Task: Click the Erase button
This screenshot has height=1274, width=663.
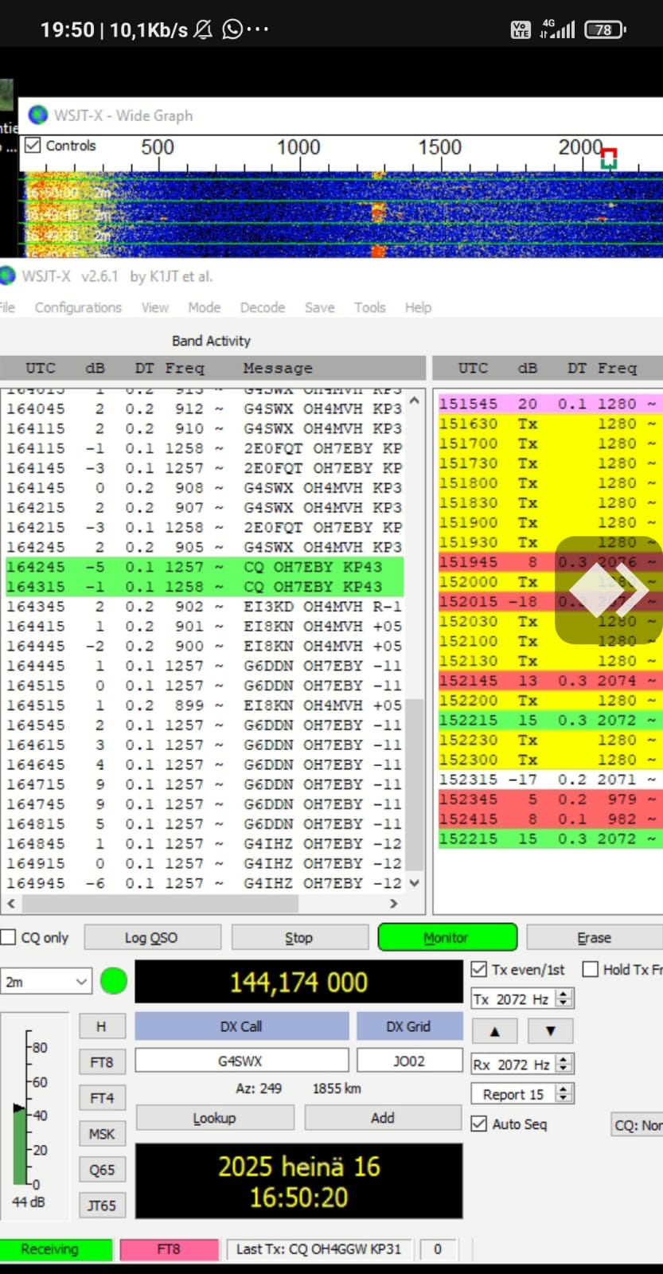Action: coord(595,937)
